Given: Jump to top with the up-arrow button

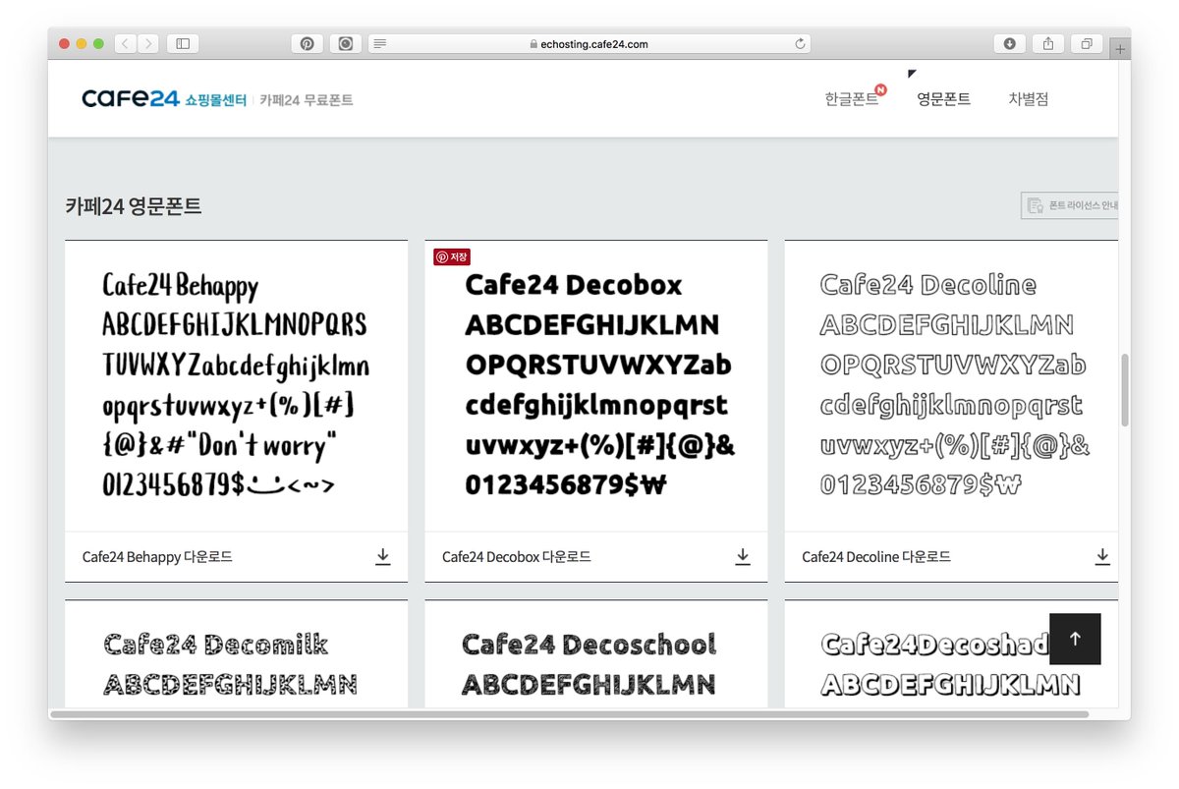Looking at the screenshot, I should [1075, 639].
